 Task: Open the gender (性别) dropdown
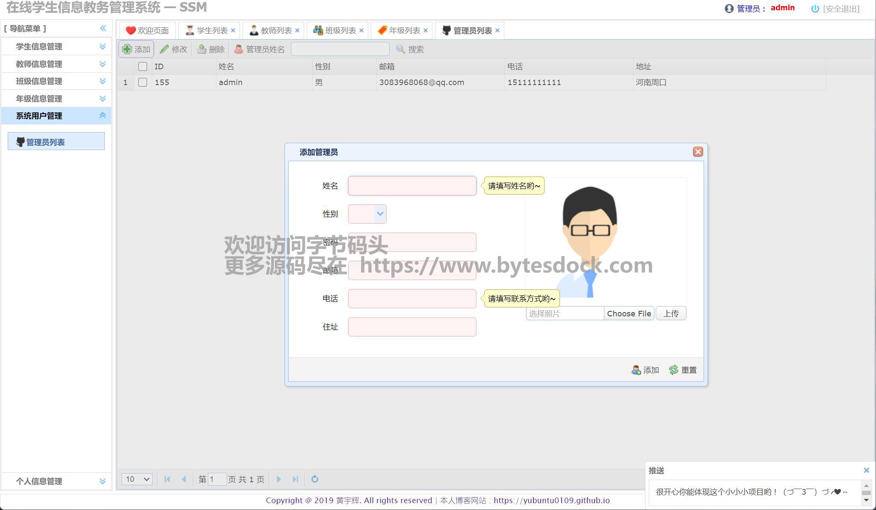click(x=380, y=214)
